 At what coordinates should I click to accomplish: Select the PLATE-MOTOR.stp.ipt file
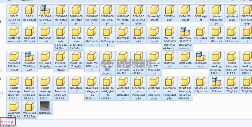92,61
